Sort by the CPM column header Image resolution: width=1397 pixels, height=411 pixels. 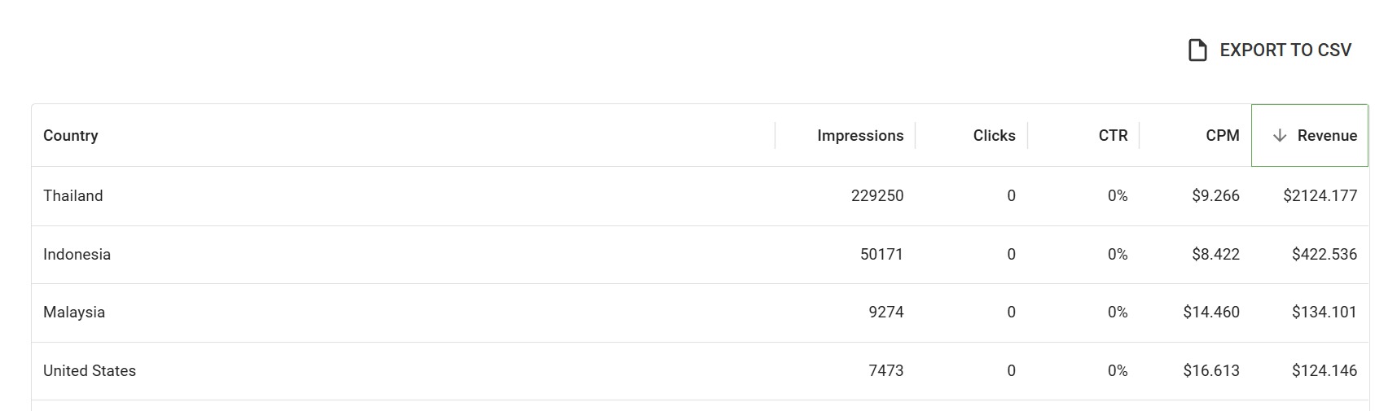tap(1223, 136)
